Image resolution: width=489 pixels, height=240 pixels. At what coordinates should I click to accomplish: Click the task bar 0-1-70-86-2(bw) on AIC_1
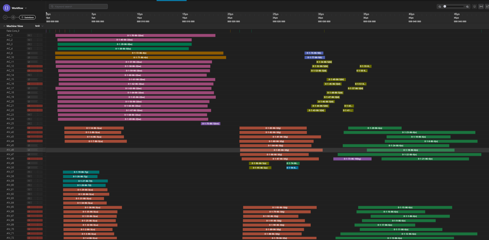(135, 35)
